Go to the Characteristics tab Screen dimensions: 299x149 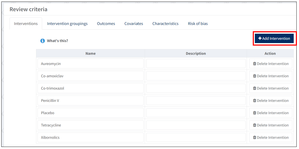click(x=165, y=24)
